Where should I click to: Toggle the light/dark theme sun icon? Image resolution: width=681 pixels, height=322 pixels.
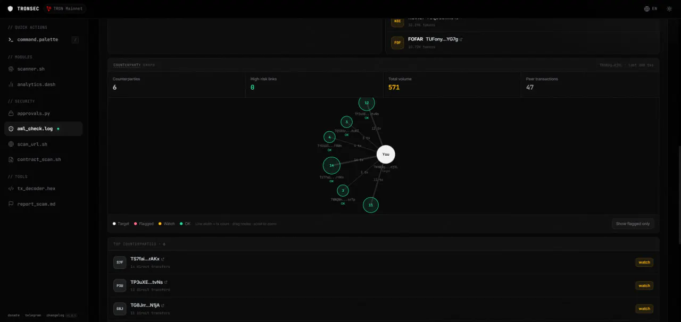point(669,9)
